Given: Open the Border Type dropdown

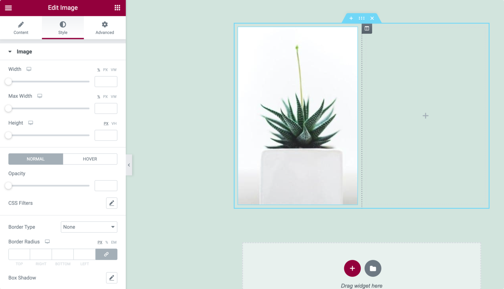Looking at the screenshot, I should click(89, 227).
